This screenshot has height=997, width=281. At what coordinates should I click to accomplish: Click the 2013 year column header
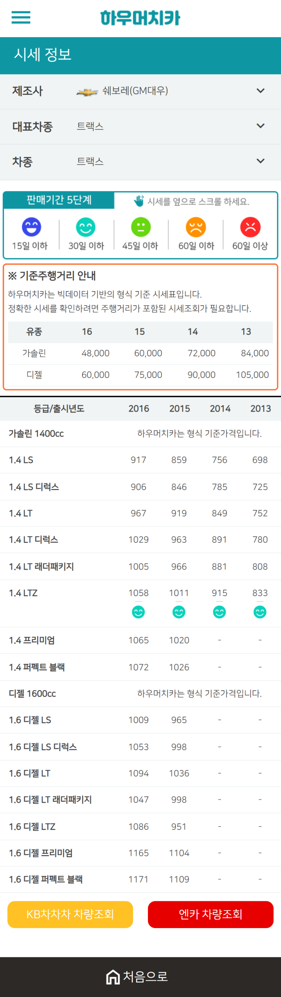pyautogui.click(x=261, y=408)
